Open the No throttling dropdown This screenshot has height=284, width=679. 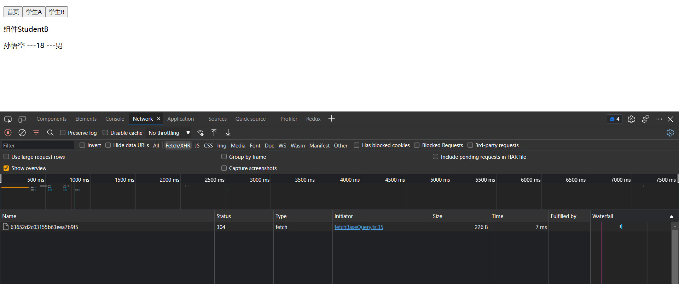[x=169, y=133]
